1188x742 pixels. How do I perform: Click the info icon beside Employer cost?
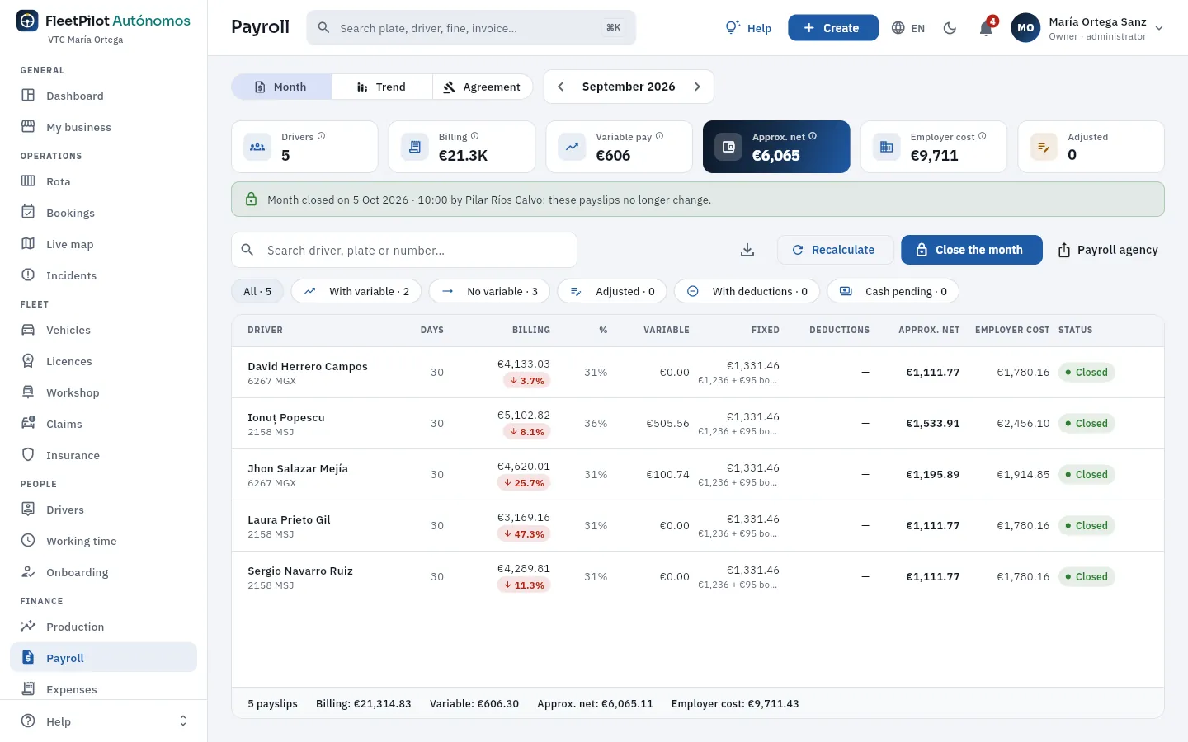(x=982, y=136)
